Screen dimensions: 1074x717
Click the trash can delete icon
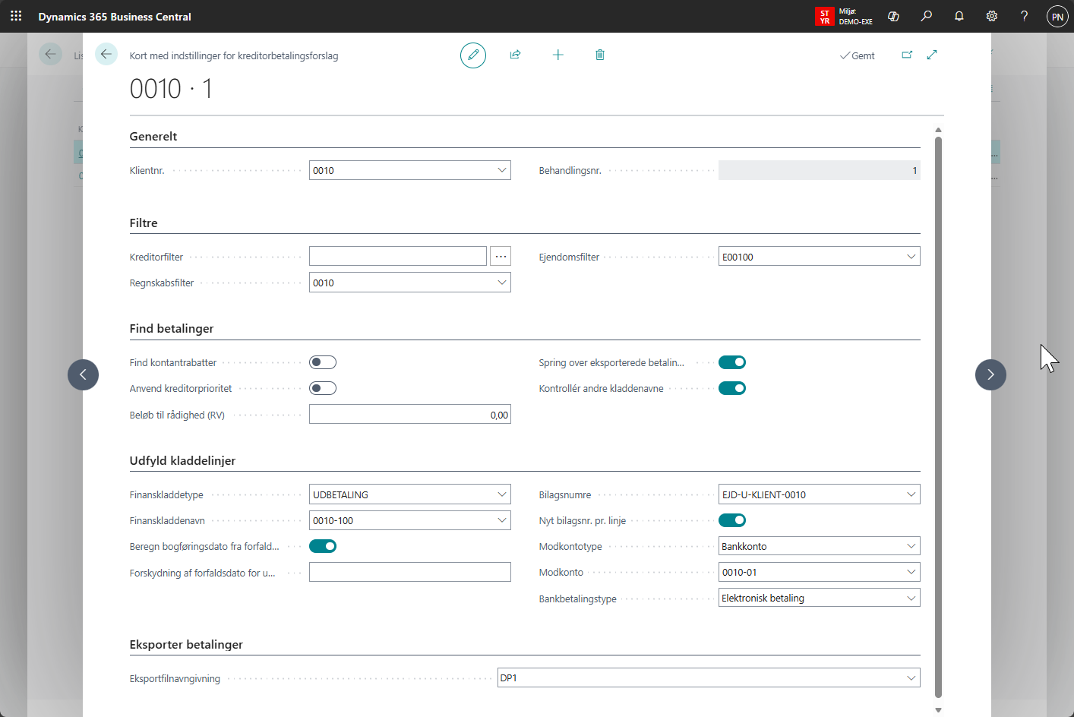pyautogui.click(x=600, y=55)
